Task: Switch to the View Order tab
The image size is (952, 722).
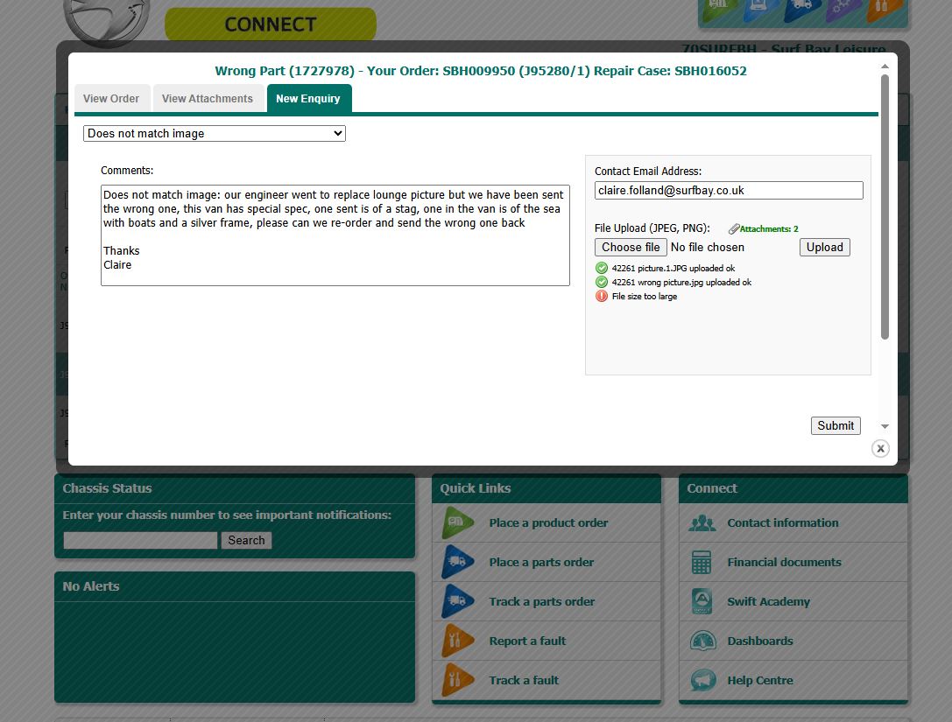Action: tap(111, 99)
